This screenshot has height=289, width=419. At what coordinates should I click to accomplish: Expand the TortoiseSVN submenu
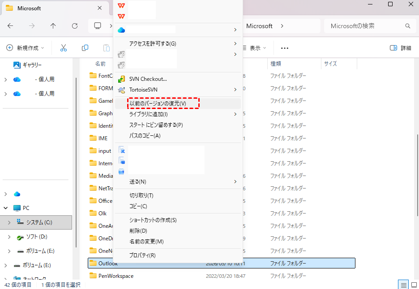point(235,90)
